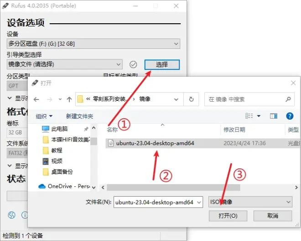The height and width of the screenshot is (241, 301).
Task: Open the 组织 menu
Action: 44,116
